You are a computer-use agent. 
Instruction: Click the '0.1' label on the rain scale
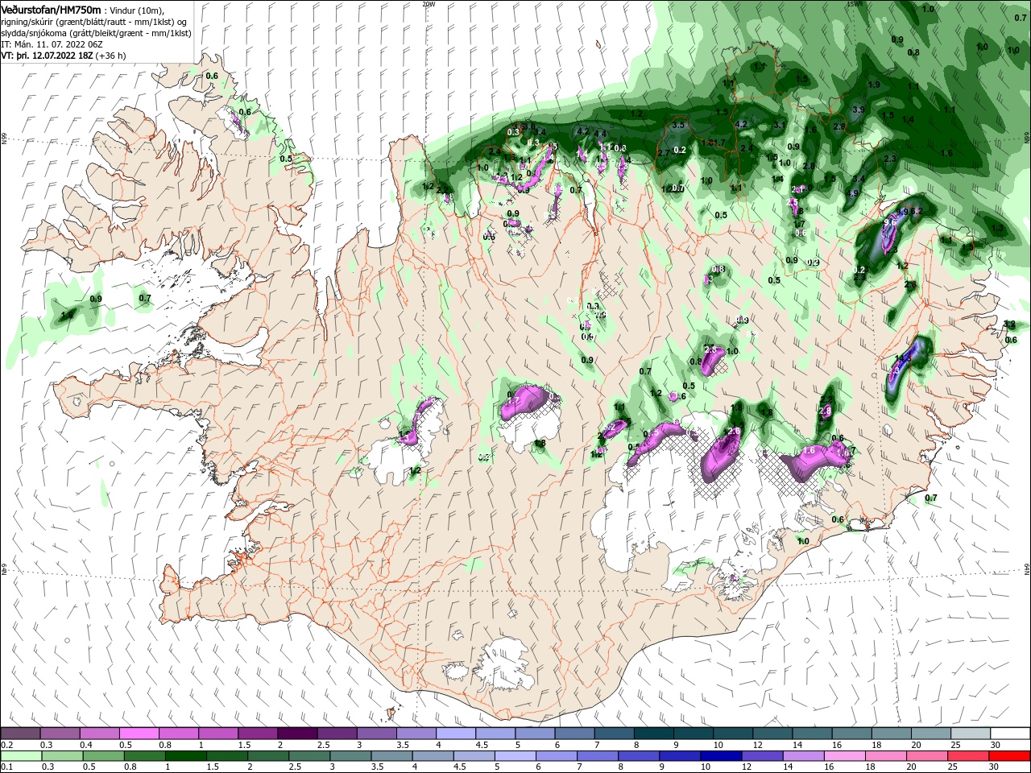click(7, 767)
